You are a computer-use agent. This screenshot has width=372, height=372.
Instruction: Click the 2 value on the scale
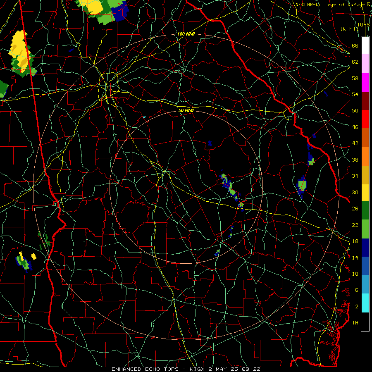pos(357,307)
